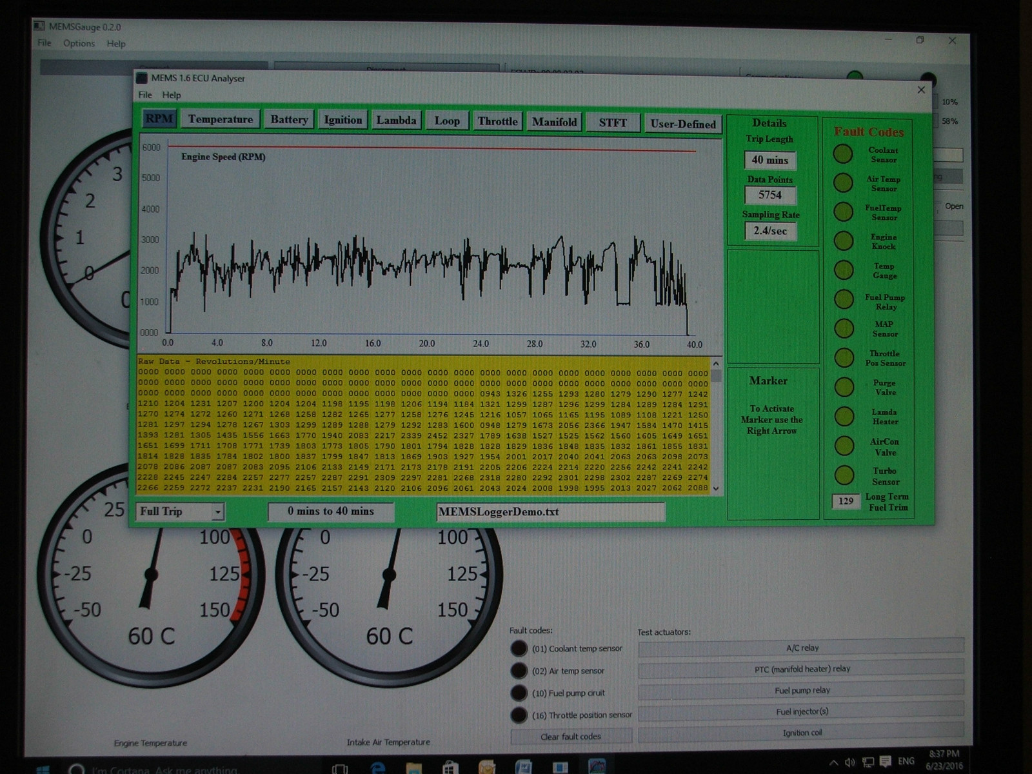This screenshot has height=774, width=1032.
Task: Open the Battery tab
Action: point(289,119)
